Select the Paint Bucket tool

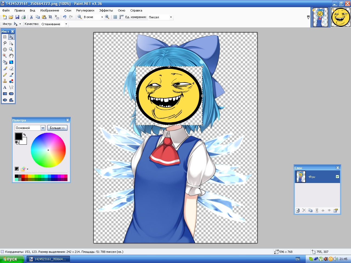click(x=5, y=62)
